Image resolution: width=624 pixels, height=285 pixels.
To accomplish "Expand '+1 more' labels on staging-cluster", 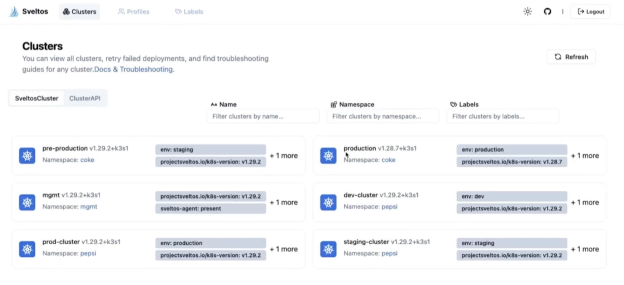I will point(585,249).
